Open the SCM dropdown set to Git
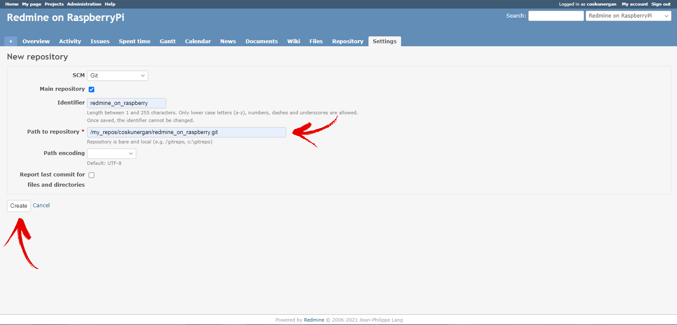Viewport: 677px width, 325px height. click(x=117, y=76)
